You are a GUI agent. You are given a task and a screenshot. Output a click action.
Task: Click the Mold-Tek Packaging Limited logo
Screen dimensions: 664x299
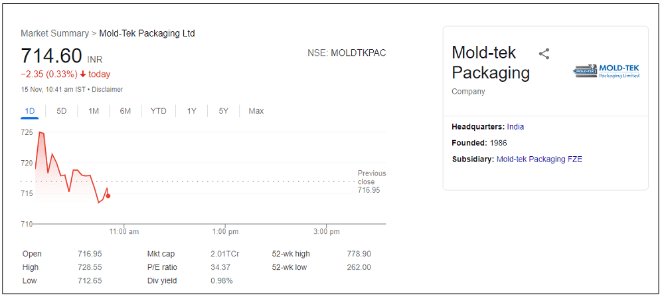click(x=606, y=71)
